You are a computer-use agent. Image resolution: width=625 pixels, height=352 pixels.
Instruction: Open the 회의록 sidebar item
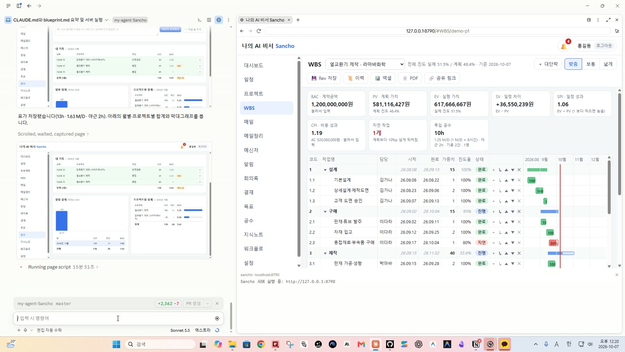tap(266, 178)
